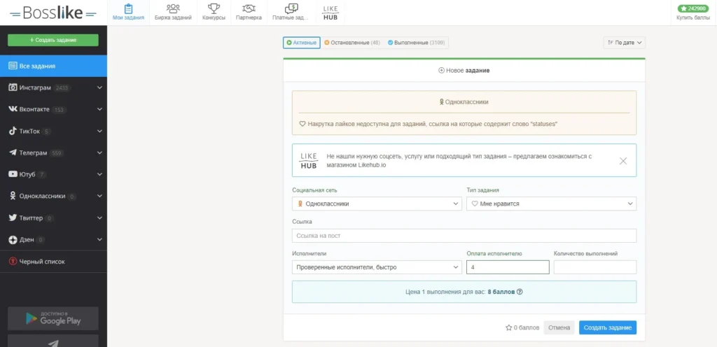This screenshot has width=717, height=347.
Task: Click the Bosslike logo
Action: pos(53,13)
